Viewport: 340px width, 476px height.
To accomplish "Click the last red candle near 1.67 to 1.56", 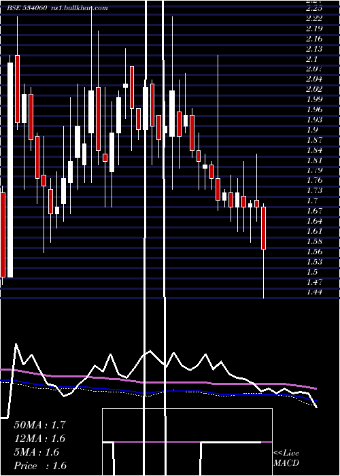I will (264, 228).
